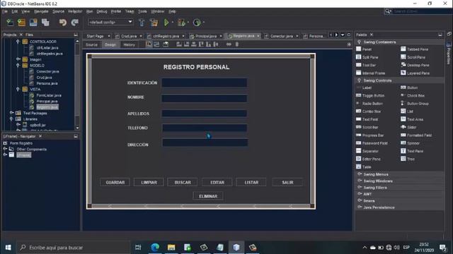Click the DIRECCIÓN text field

point(205,143)
